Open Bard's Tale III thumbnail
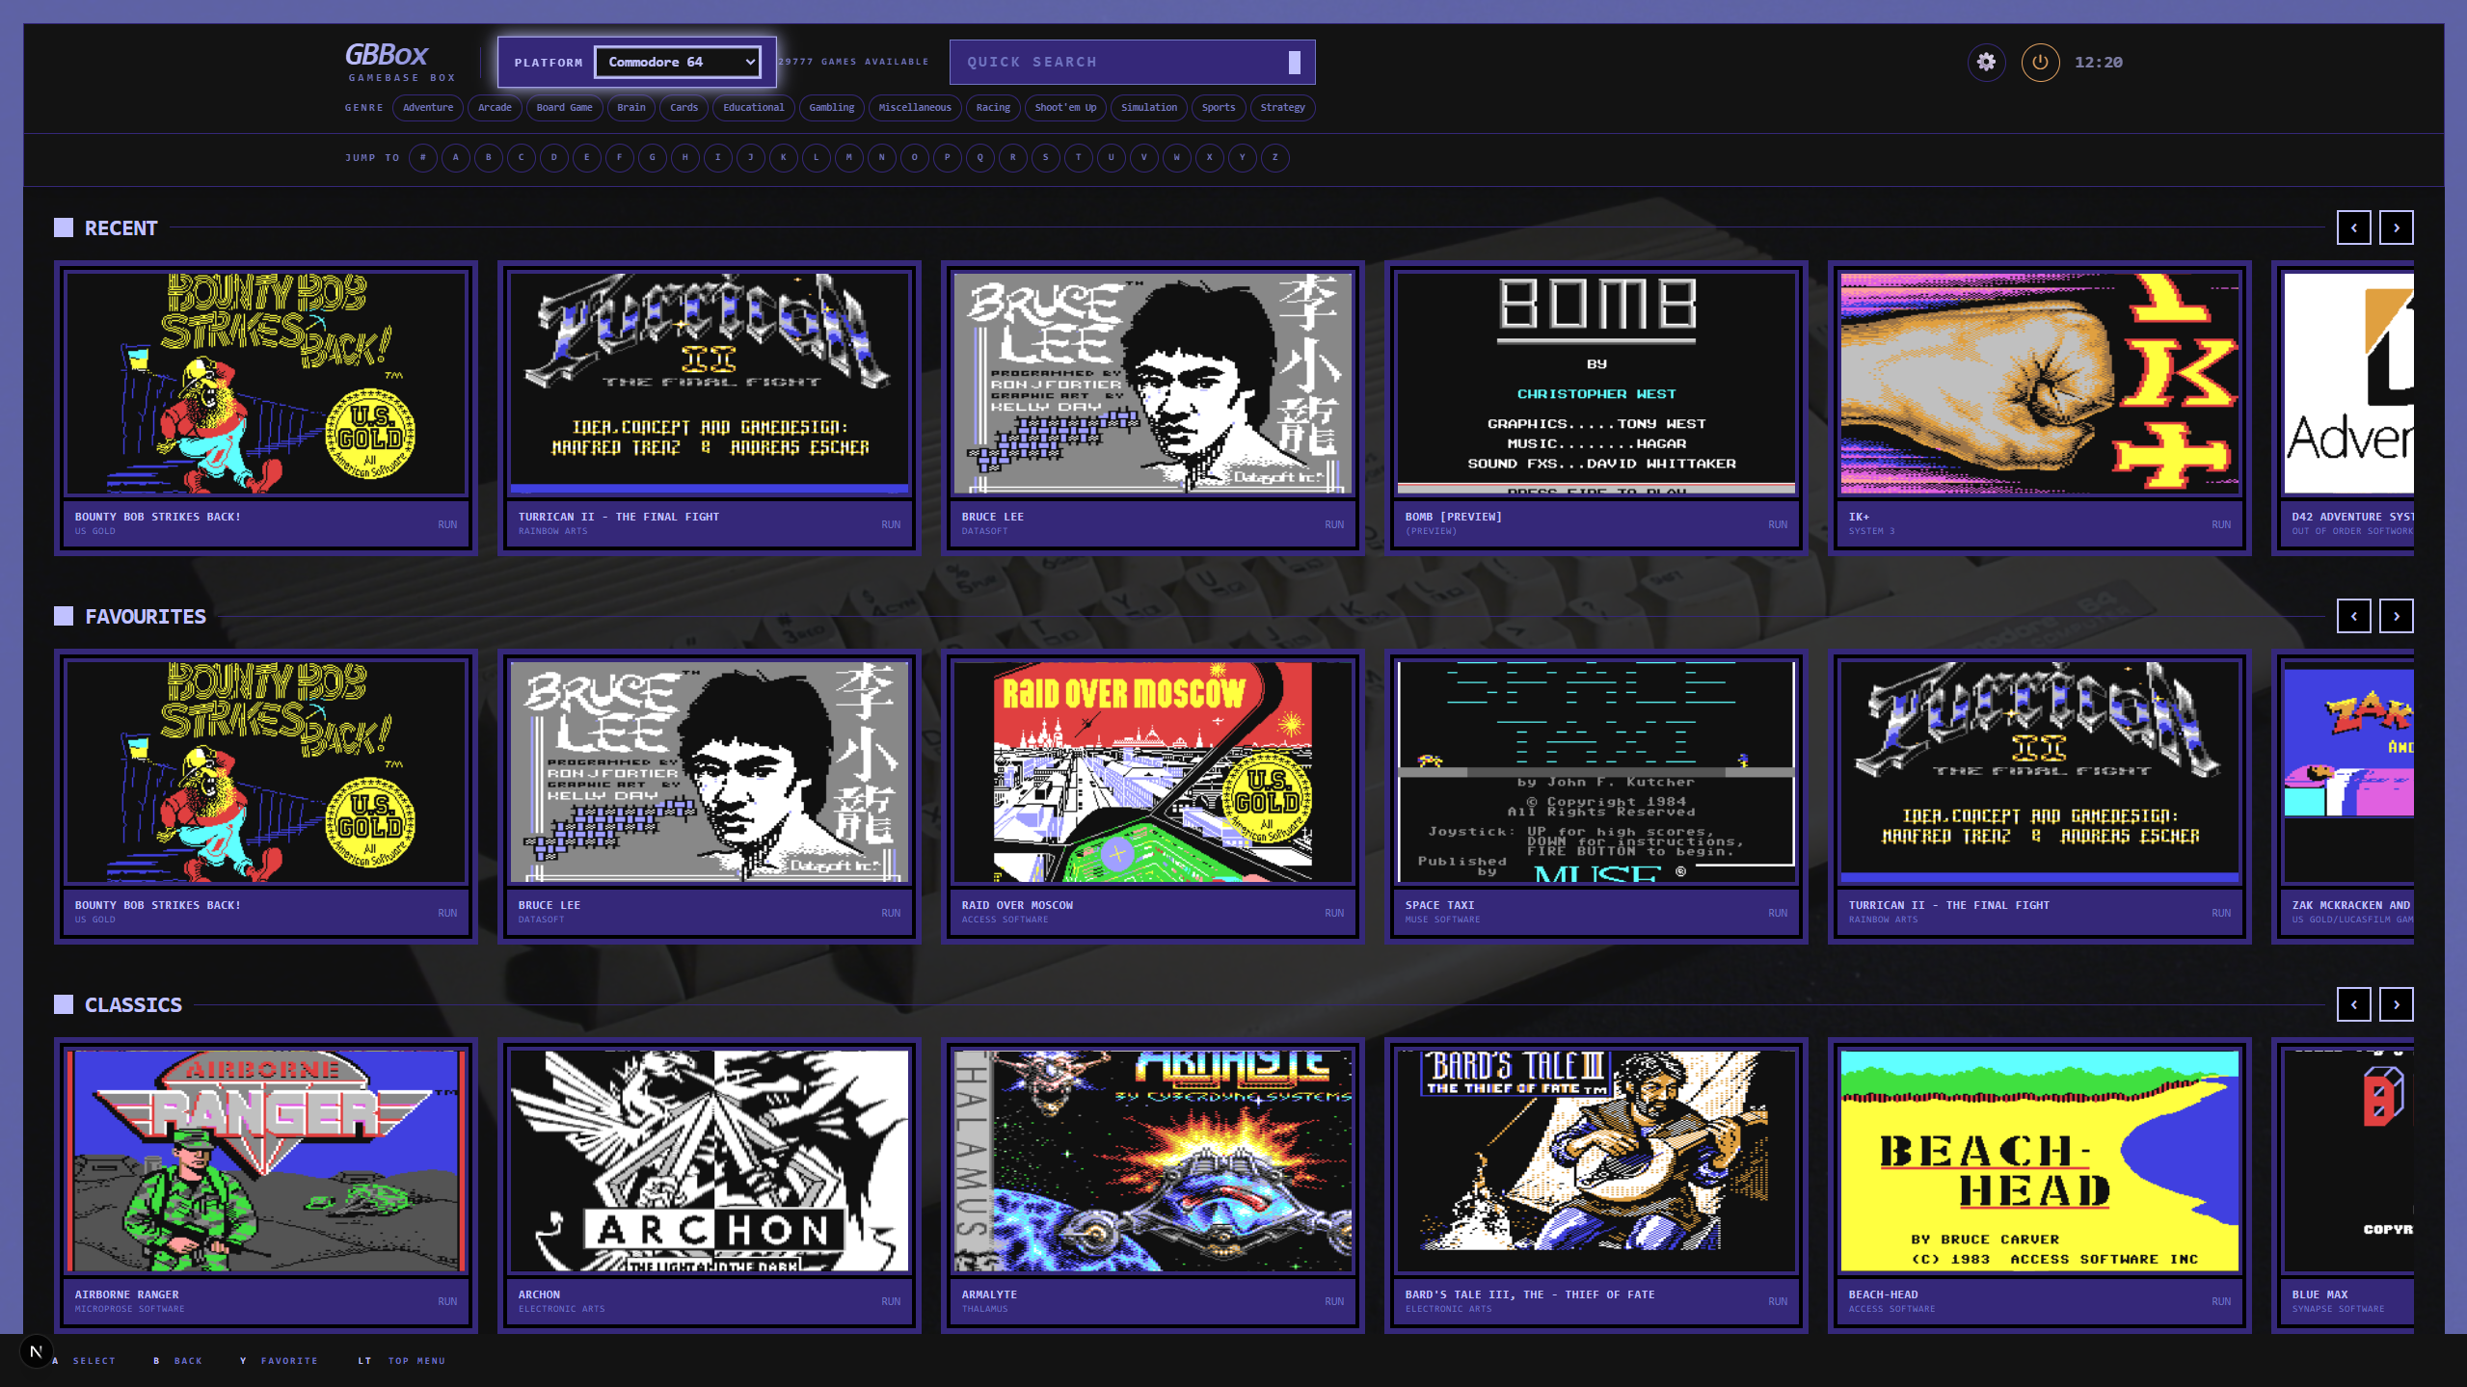 click(x=1596, y=1160)
